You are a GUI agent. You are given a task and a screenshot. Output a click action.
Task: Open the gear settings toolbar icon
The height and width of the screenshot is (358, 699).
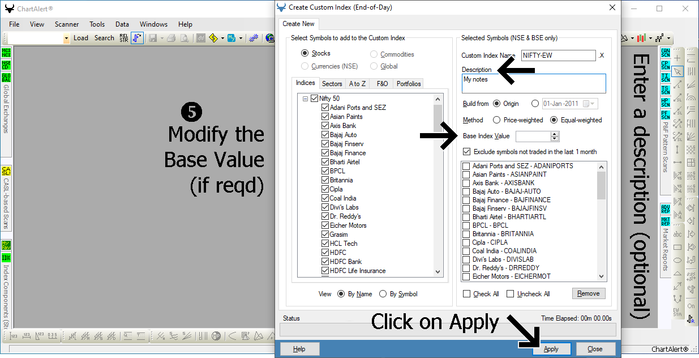(254, 38)
